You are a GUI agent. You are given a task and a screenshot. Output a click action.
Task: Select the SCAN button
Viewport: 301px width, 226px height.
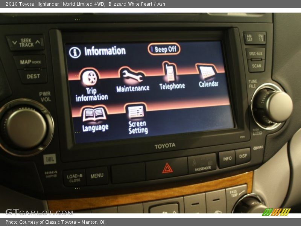coord(257,66)
